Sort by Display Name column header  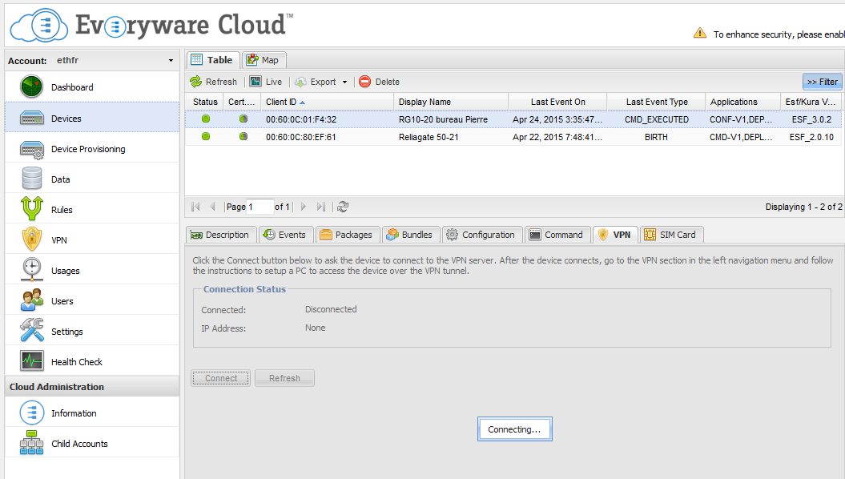[x=451, y=101]
